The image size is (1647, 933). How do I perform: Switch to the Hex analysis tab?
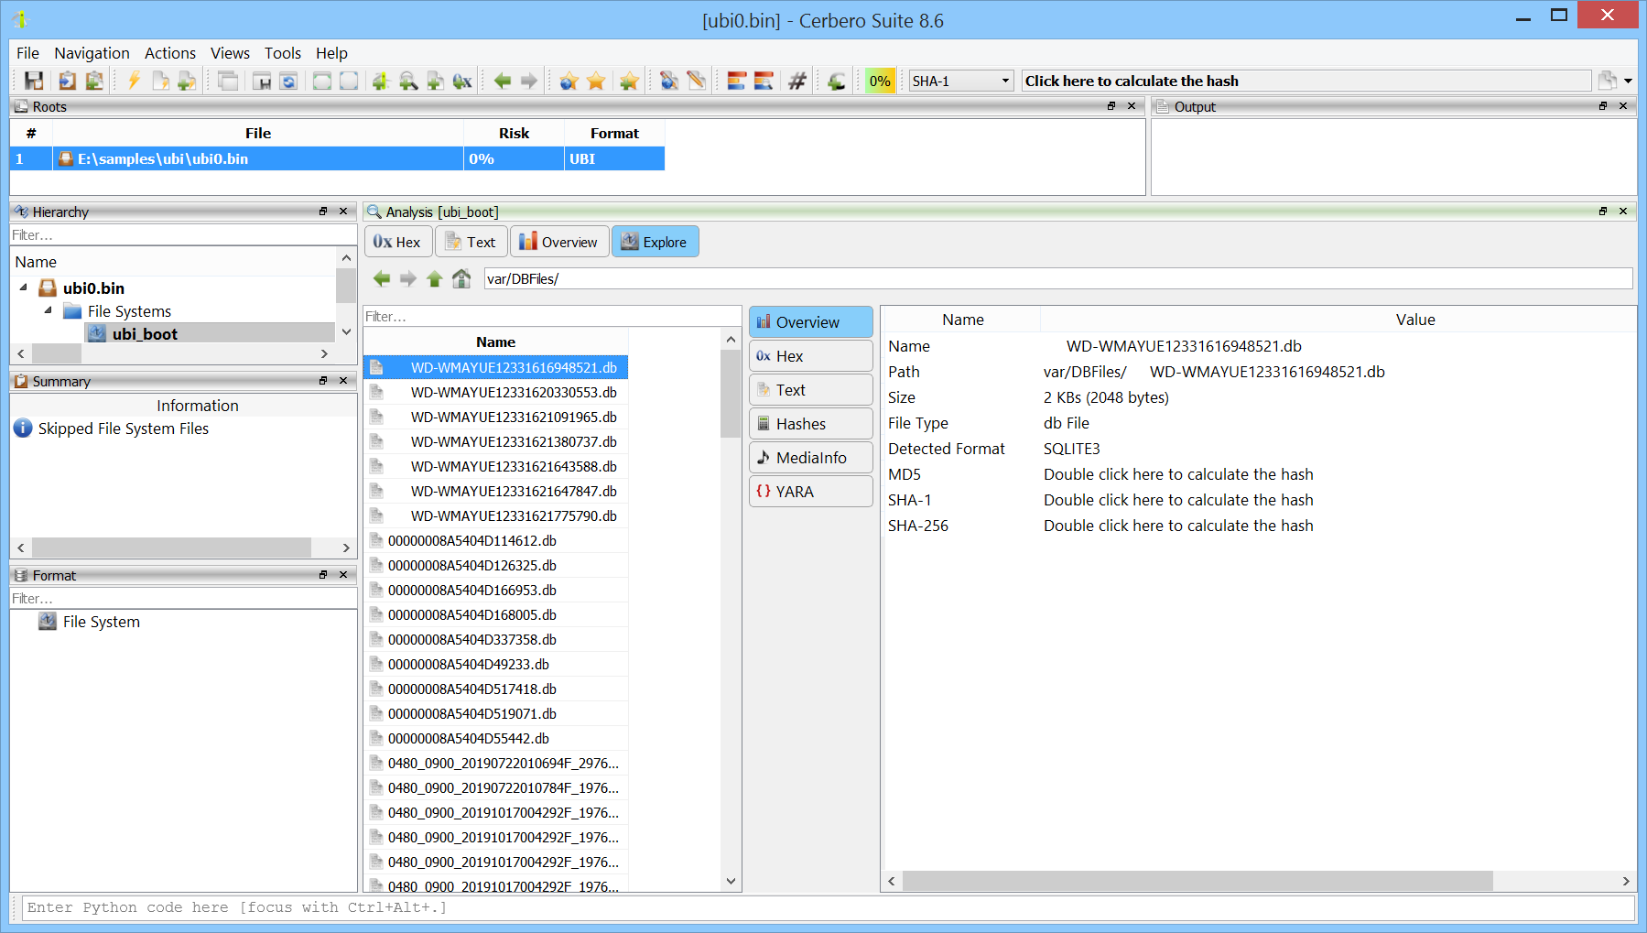point(397,242)
